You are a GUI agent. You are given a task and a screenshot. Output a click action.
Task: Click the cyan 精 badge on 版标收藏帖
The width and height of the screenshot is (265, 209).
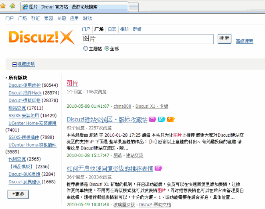[x=162, y=119]
